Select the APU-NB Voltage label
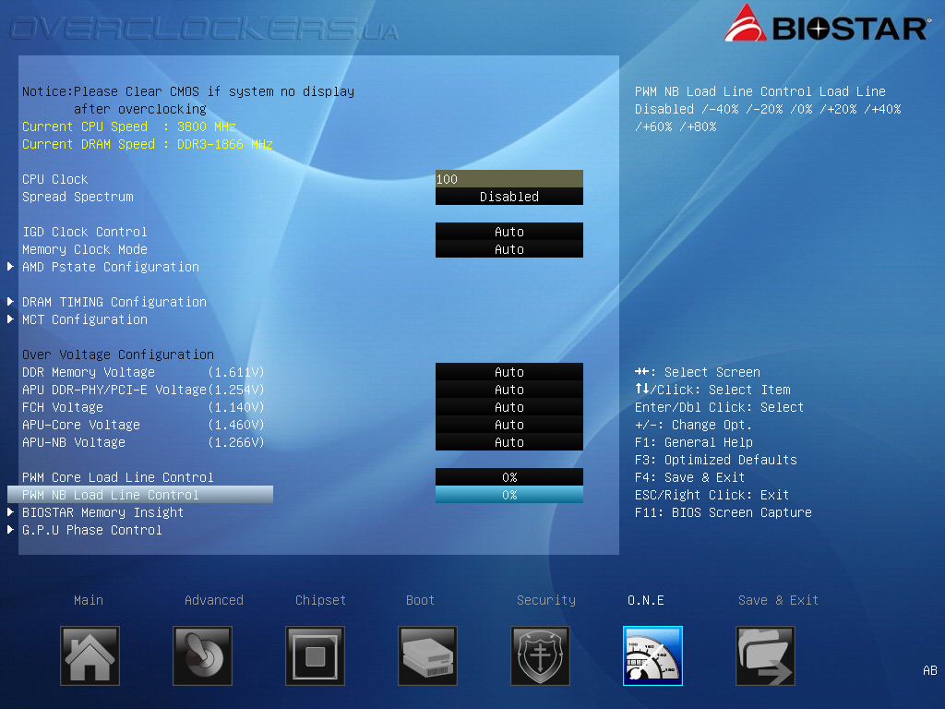945x709 pixels. click(x=74, y=442)
